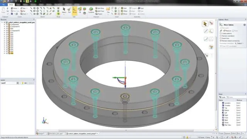Open the Zoom dropdown arrow

[27, 14]
